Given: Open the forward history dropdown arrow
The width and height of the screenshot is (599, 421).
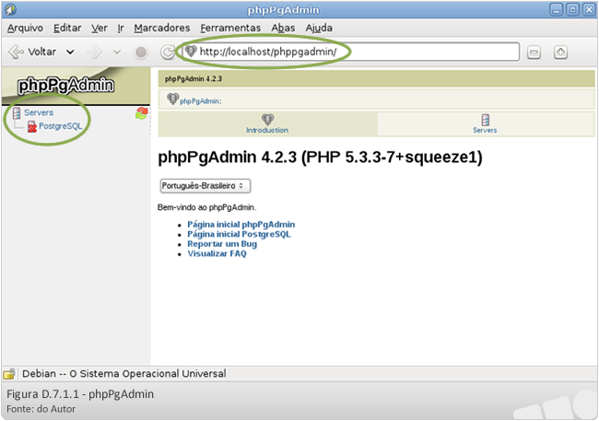Looking at the screenshot, I should (117, 52).
